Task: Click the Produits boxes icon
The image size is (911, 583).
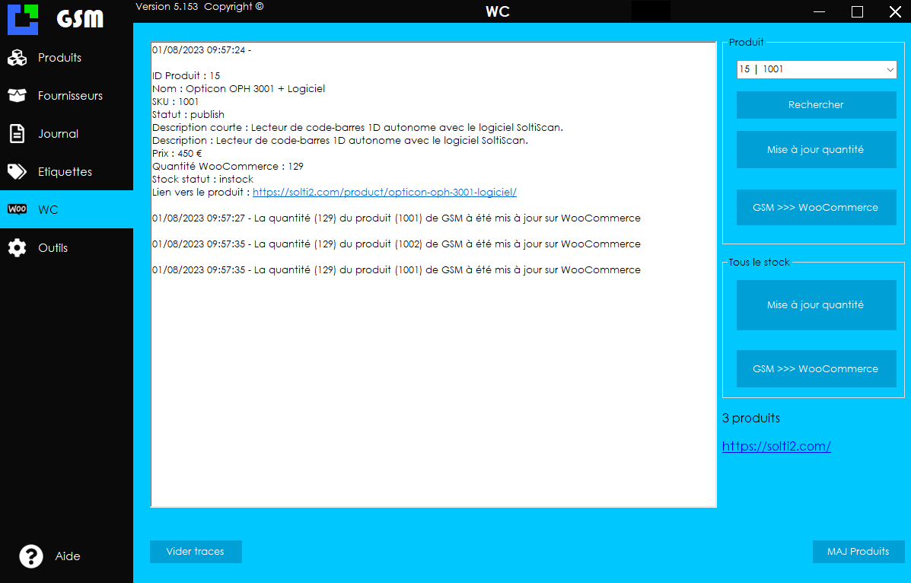Action: [17, 58]
